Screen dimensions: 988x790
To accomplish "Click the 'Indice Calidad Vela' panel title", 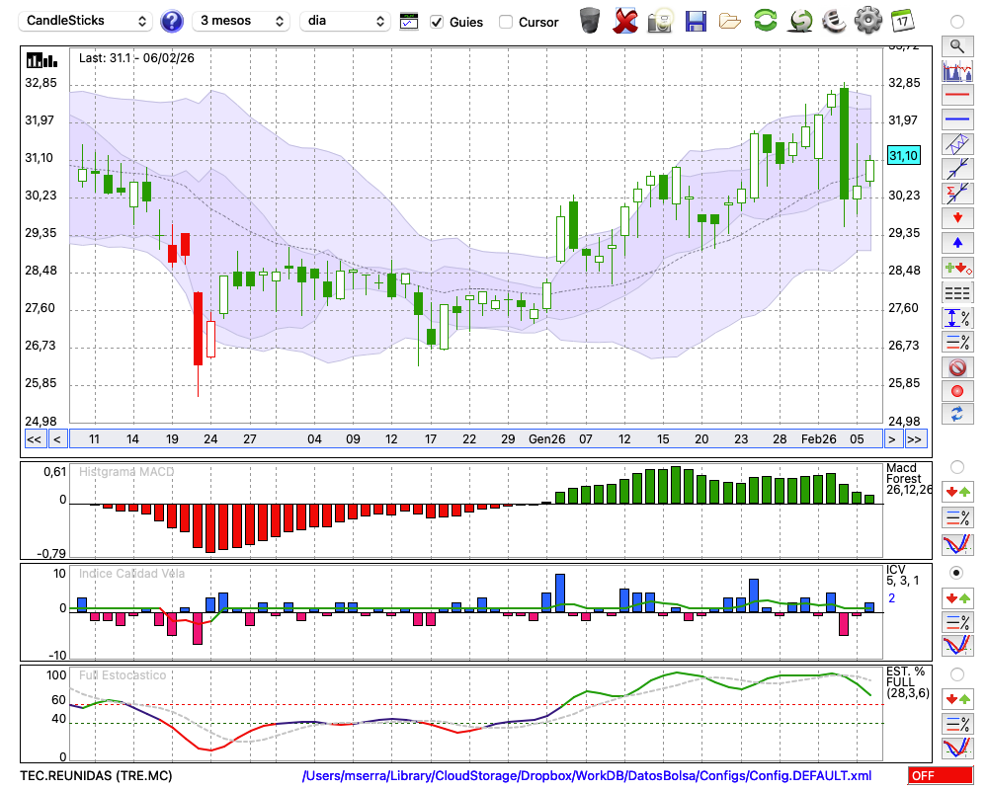I will coord(131,574).
